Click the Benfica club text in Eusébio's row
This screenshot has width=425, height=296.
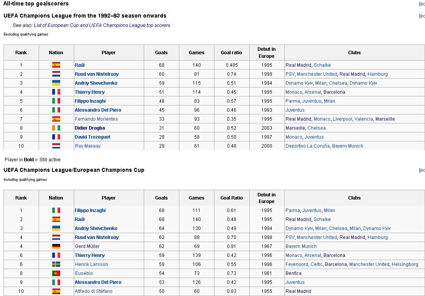[x=293, y=273]
